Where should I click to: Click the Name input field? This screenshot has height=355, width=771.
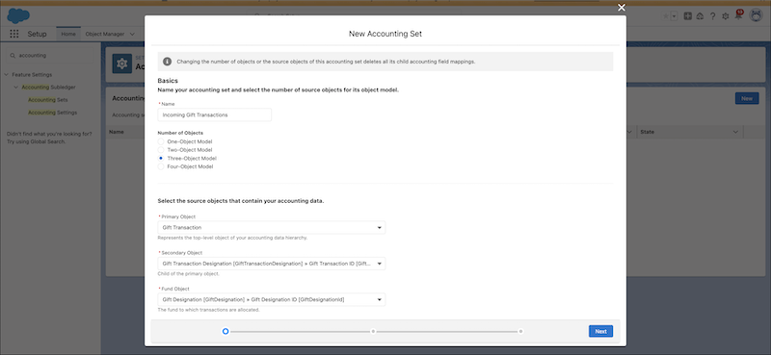(214, 114)
